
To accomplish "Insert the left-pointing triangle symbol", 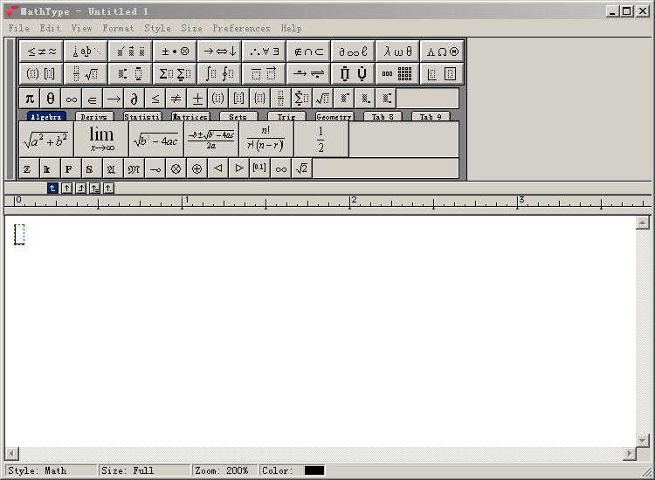I will (x=217, y=168).
